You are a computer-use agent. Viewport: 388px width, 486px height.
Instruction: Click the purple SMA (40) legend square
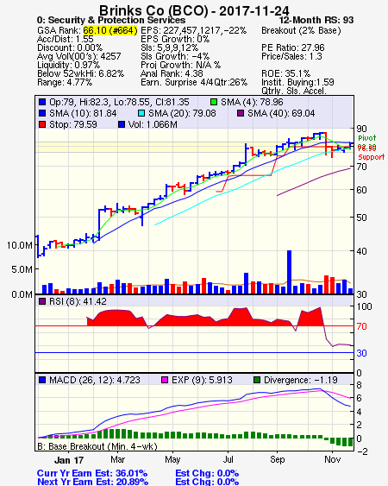pos(241,113)
